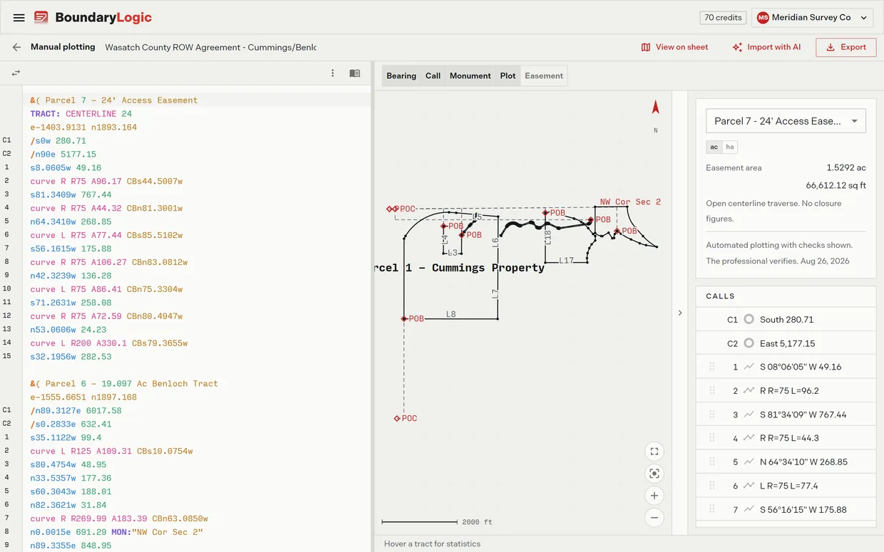Click curve icon on call 2 row
Screen dimensions: 884x552
click(x=749, y=390)
